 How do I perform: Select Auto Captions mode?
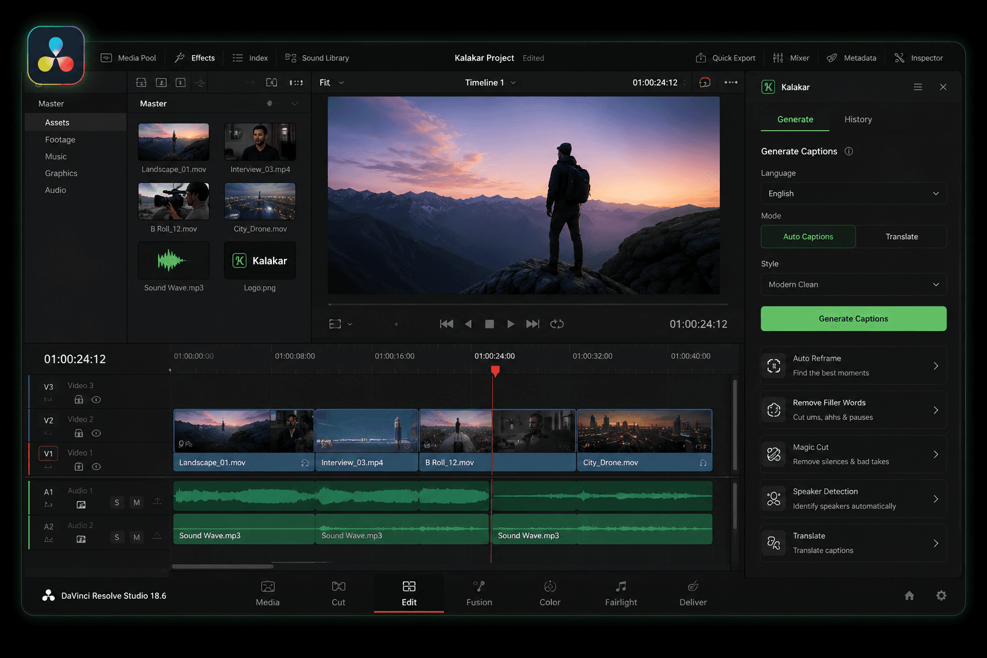point(808,236)
